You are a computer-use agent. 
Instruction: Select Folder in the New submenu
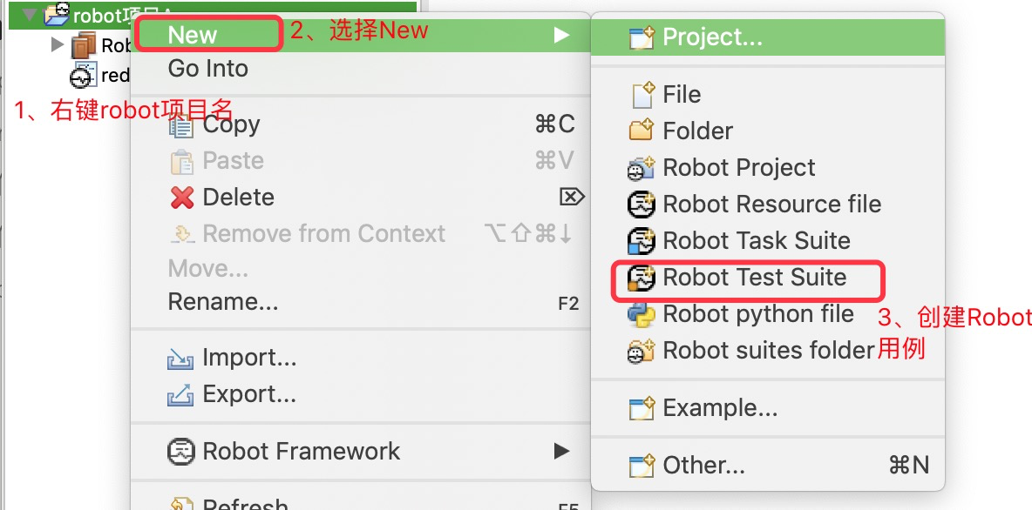click(697, 131)
